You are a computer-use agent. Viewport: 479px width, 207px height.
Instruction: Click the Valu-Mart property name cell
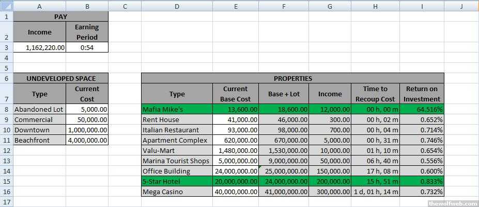[x=177, y=150]
